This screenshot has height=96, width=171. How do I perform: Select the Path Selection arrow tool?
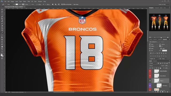click(2, 37)
